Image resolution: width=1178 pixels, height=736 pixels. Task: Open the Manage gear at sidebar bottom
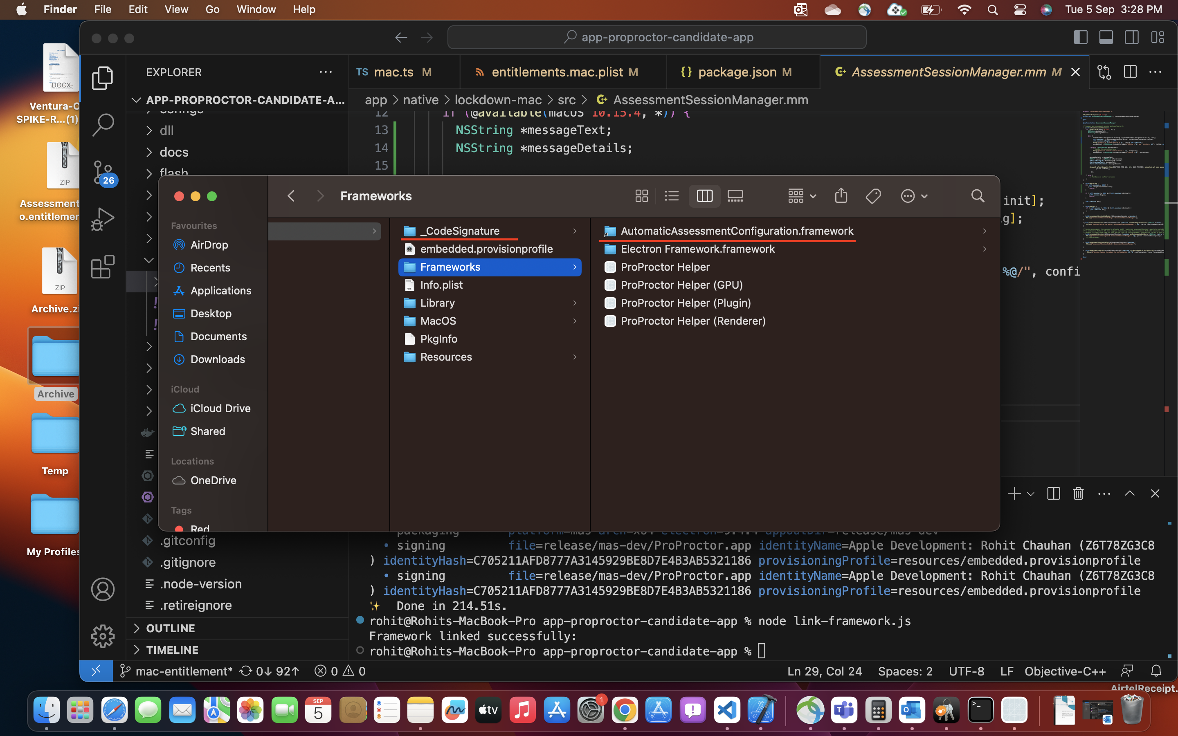click(x=103, y=636)
